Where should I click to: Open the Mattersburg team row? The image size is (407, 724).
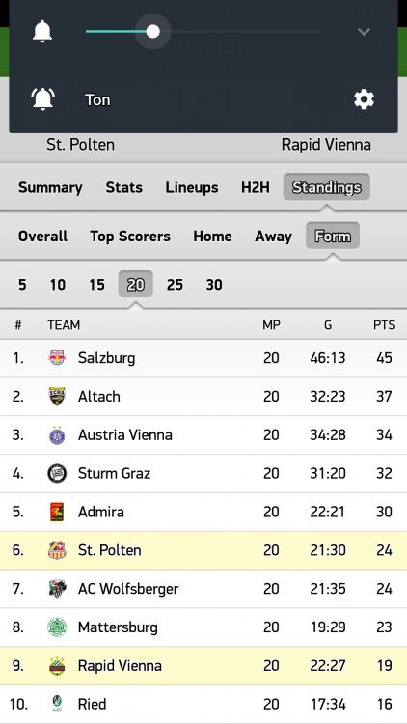click(x=203, y=627)
